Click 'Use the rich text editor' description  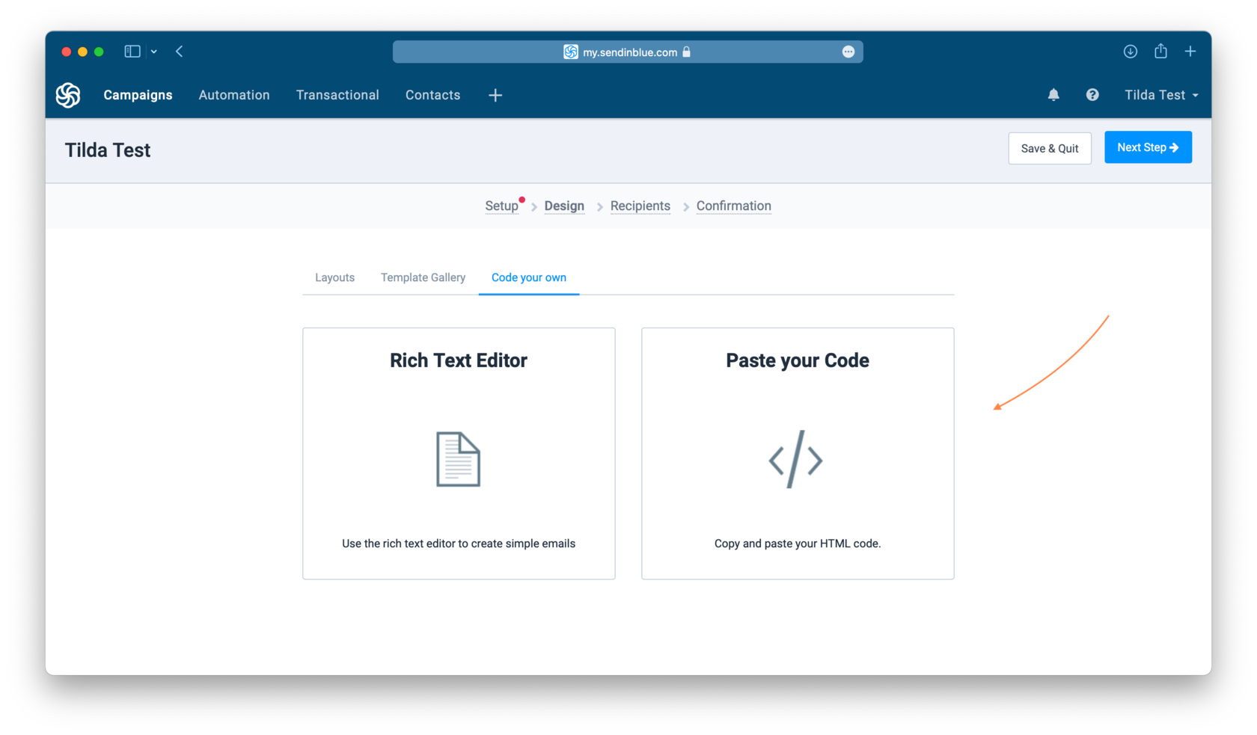pos(459,544)
